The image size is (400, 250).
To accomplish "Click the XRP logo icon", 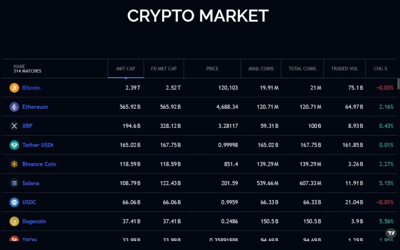I will point(14,126).
